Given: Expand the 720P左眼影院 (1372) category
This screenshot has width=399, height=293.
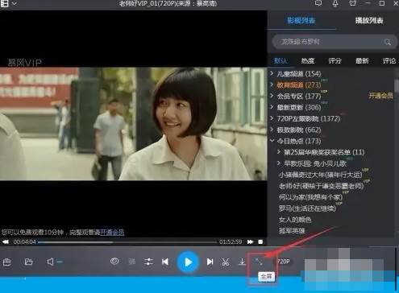Looking at the screenshot, I should (x=272, y=118).
